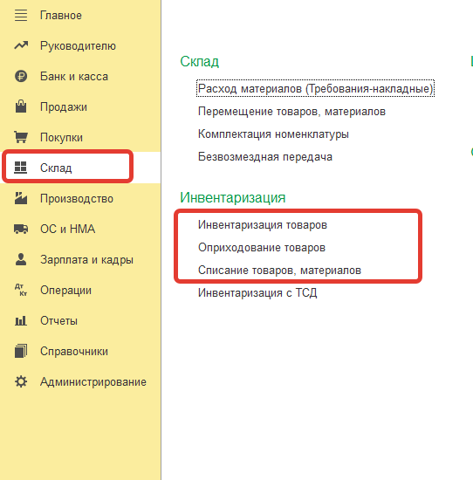Image resolution: width=473 pixels, height=480 pixels.
Task: Click the truck icon for ОС и НМА
Action: click(21, 229)
